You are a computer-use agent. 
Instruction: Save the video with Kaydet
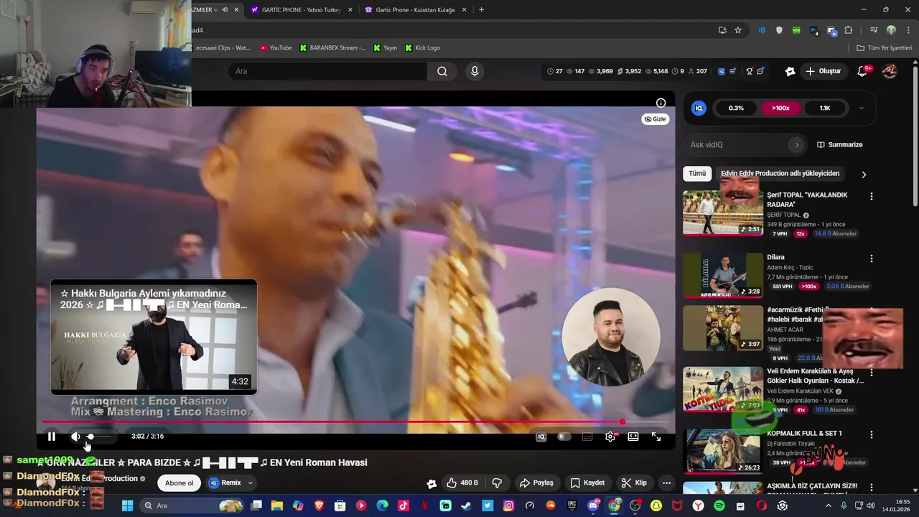click(587, 483)
